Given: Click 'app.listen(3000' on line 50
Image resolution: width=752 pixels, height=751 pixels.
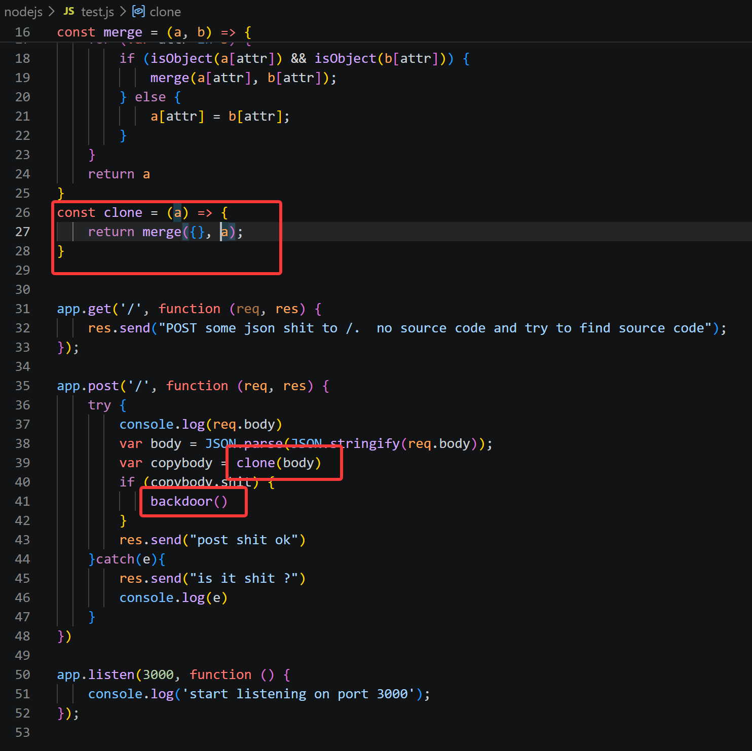Looking at the screenshot, I should (115, 674).
